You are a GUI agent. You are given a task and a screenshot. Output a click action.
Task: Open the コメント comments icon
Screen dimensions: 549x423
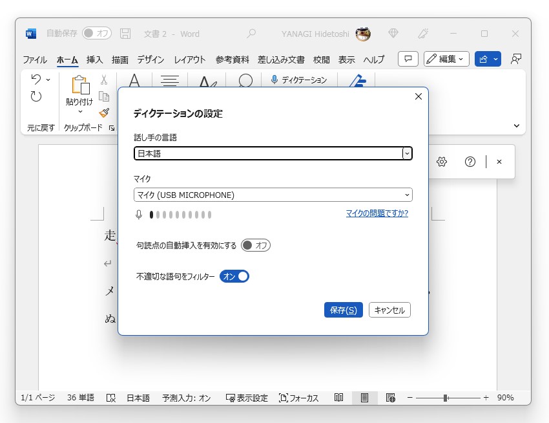click(x=408, y=59)
